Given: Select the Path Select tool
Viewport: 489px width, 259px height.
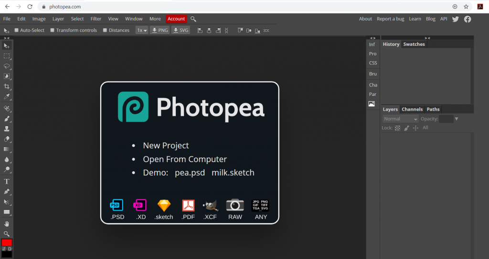Looking at the screenshot, I should [7, 202].
